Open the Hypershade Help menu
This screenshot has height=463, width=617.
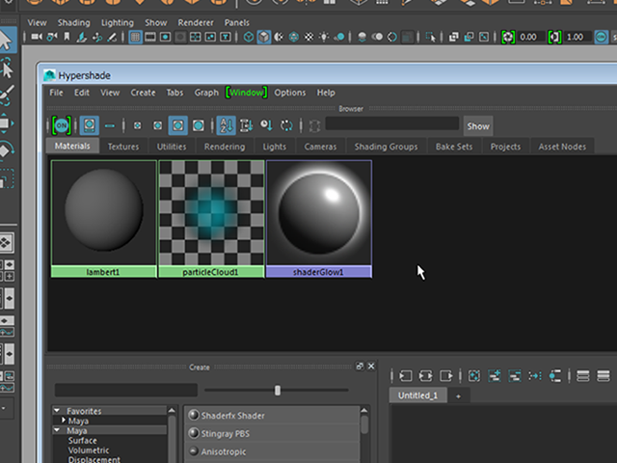[x=326, y=93]
